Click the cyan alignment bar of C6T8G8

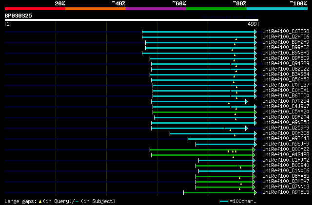[x=199, y=32]
